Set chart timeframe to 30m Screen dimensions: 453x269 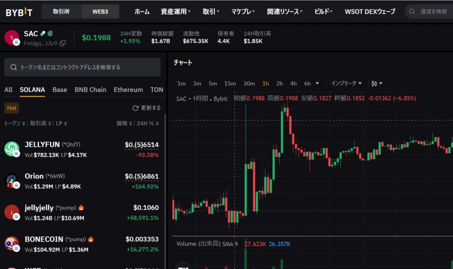(x=249, y=83)
